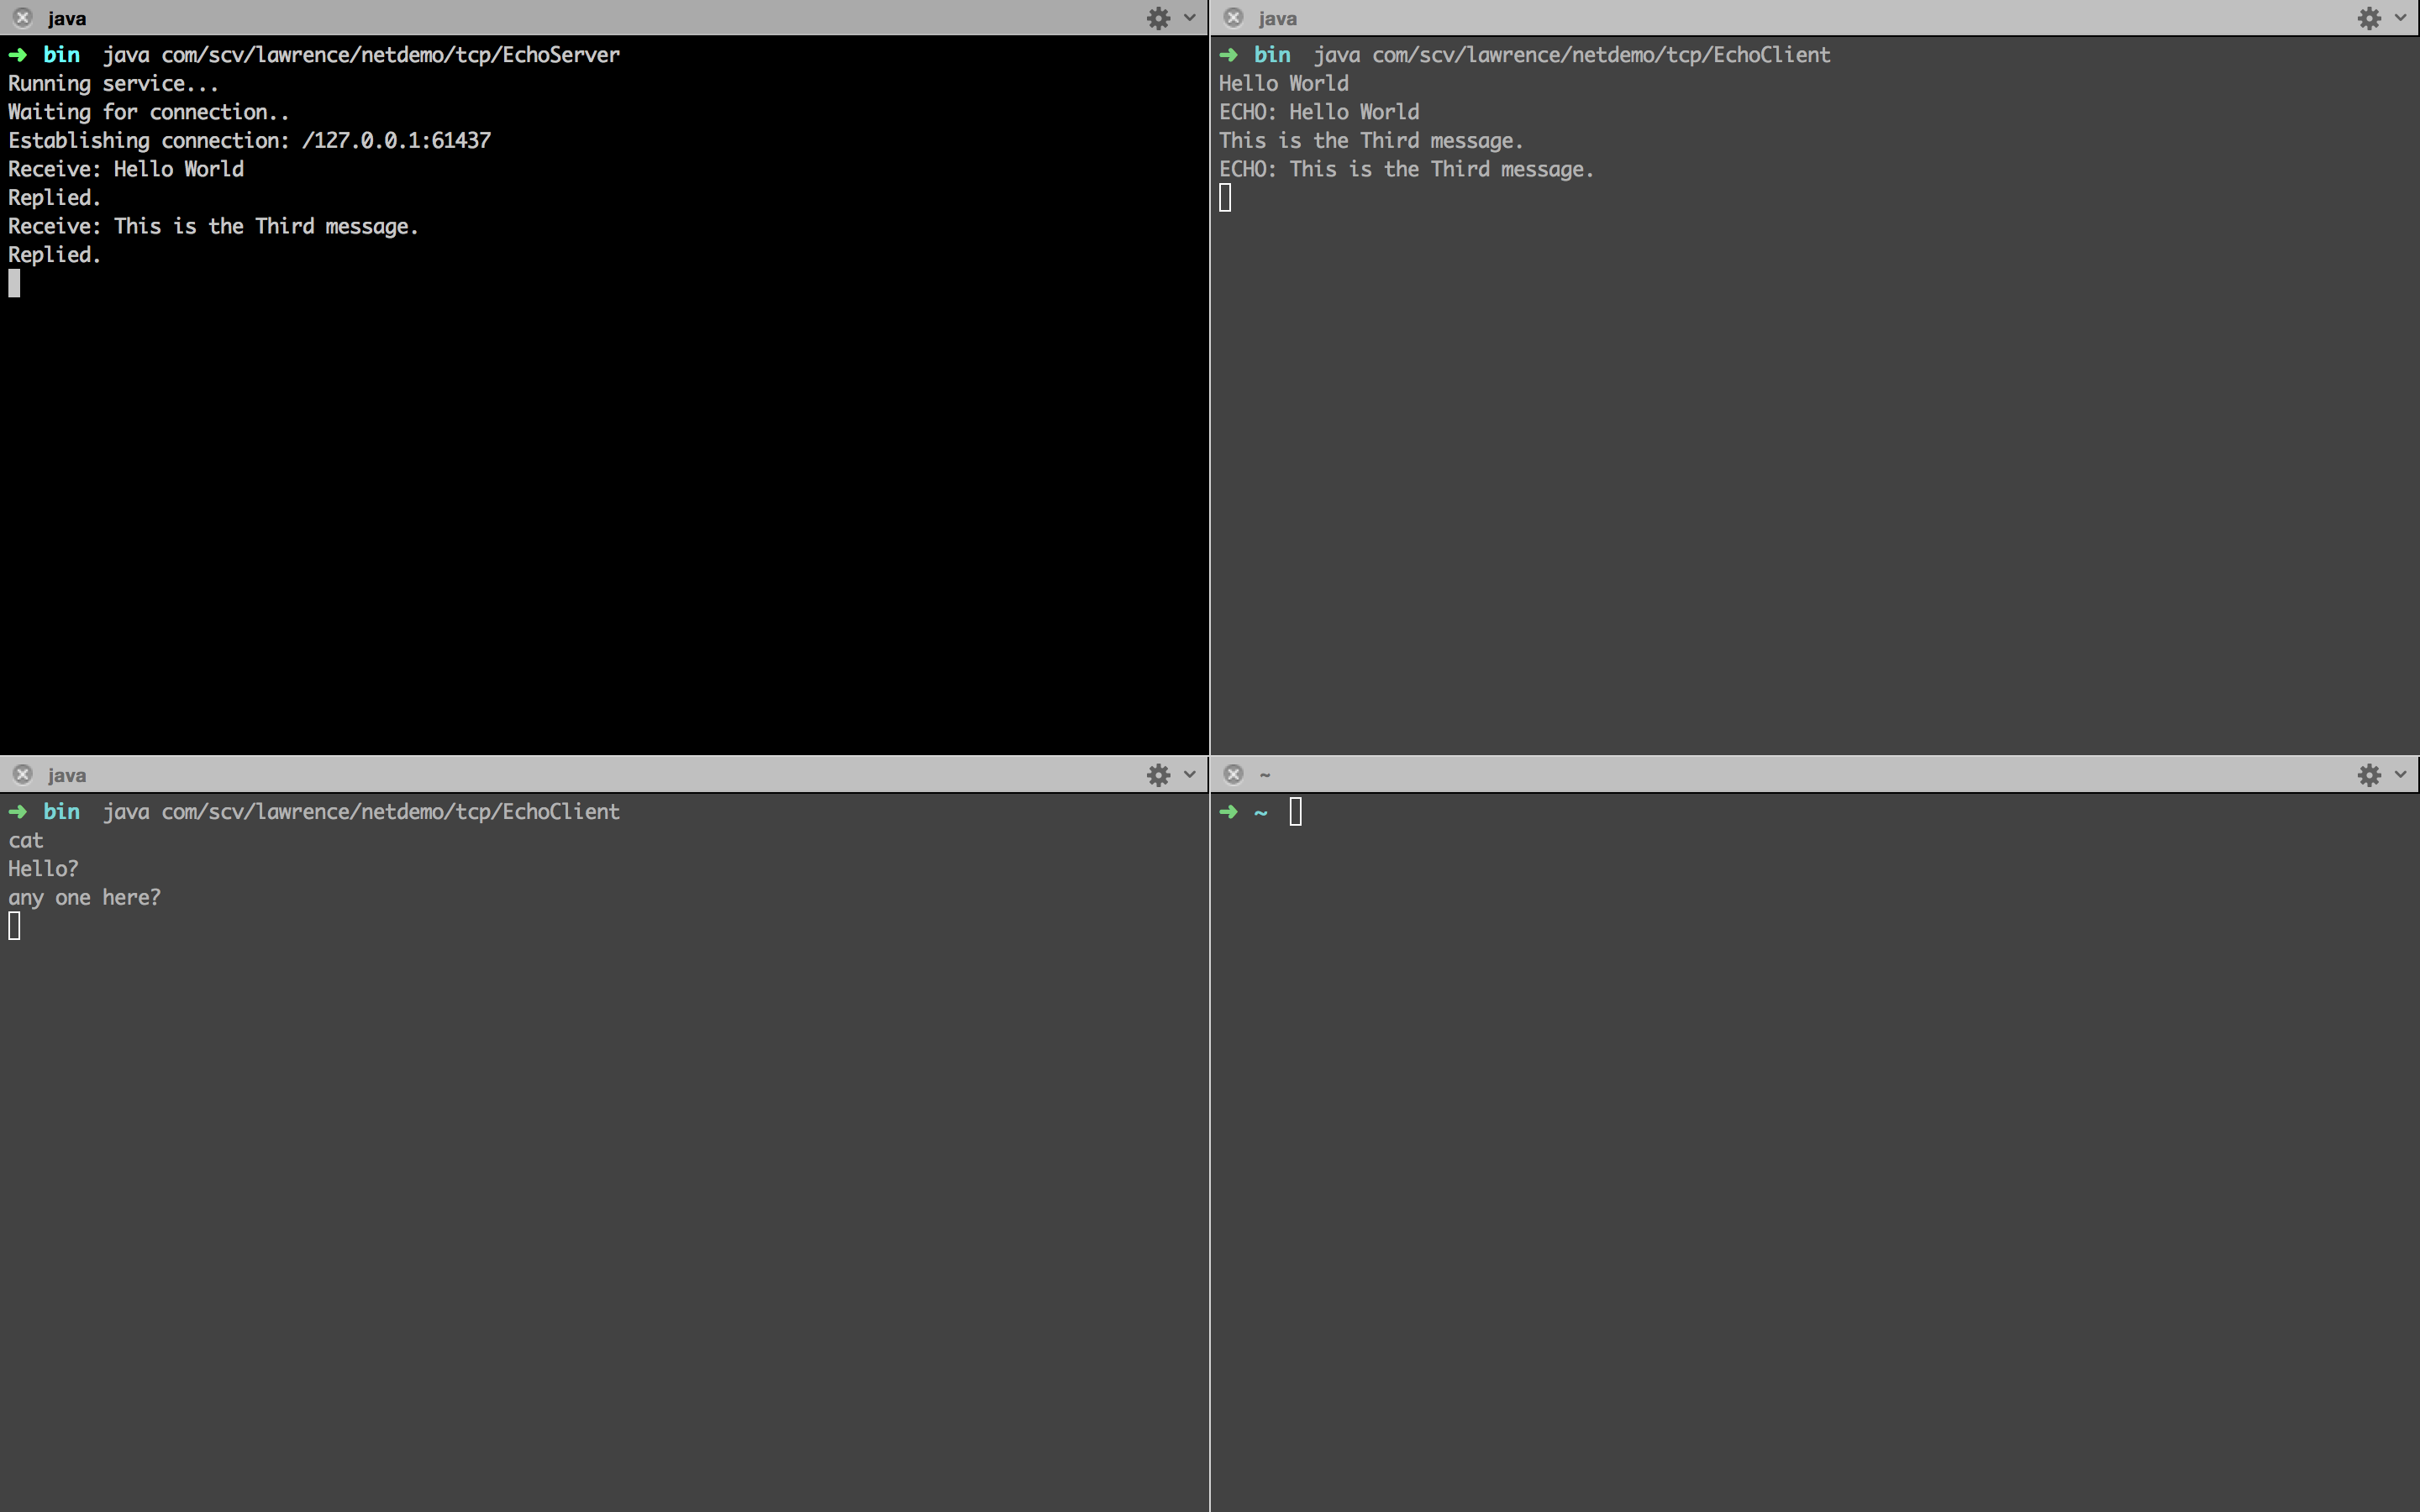The width and height of the screenshot is (2420, 1512).
Task: Click "Receive: This is the Third message." line
Action: pyautogui.click(x=213, y=227)
